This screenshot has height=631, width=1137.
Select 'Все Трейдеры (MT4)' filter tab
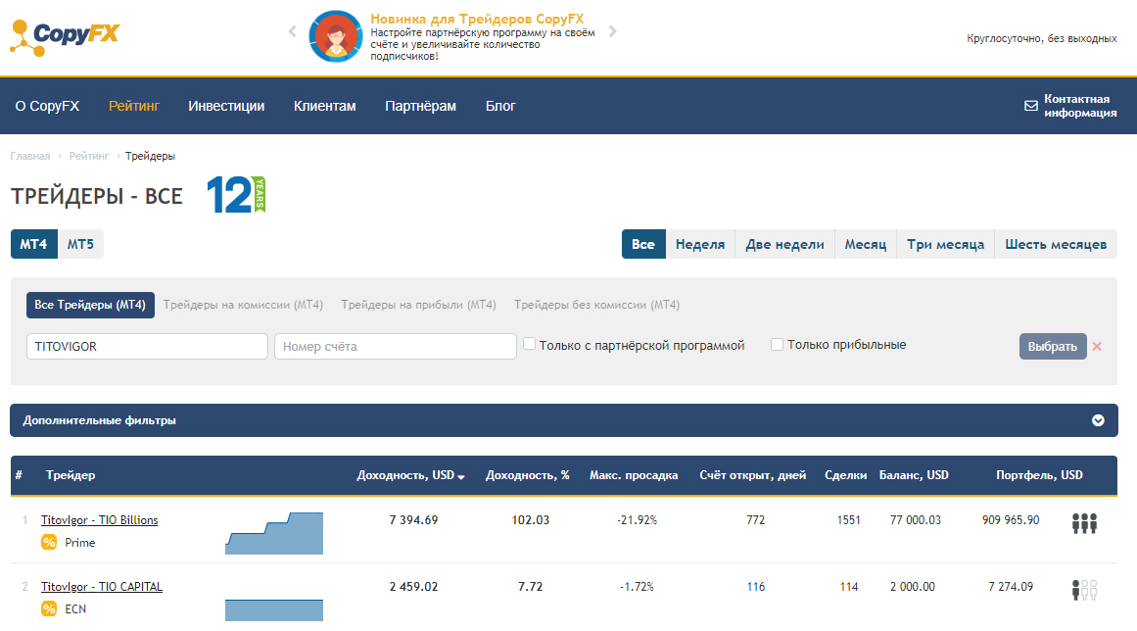click(x=90, y=305)
